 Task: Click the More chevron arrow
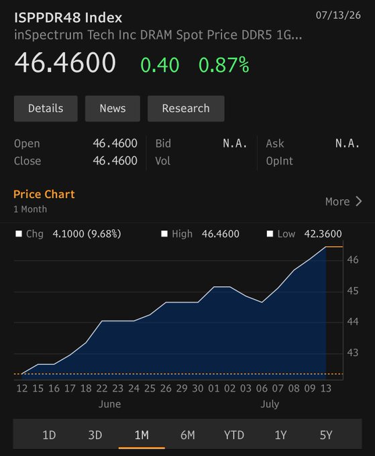tap(359, 202)
